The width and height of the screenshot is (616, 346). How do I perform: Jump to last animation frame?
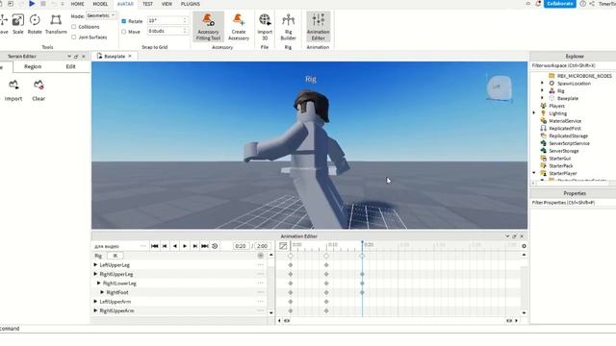(205, 246)
